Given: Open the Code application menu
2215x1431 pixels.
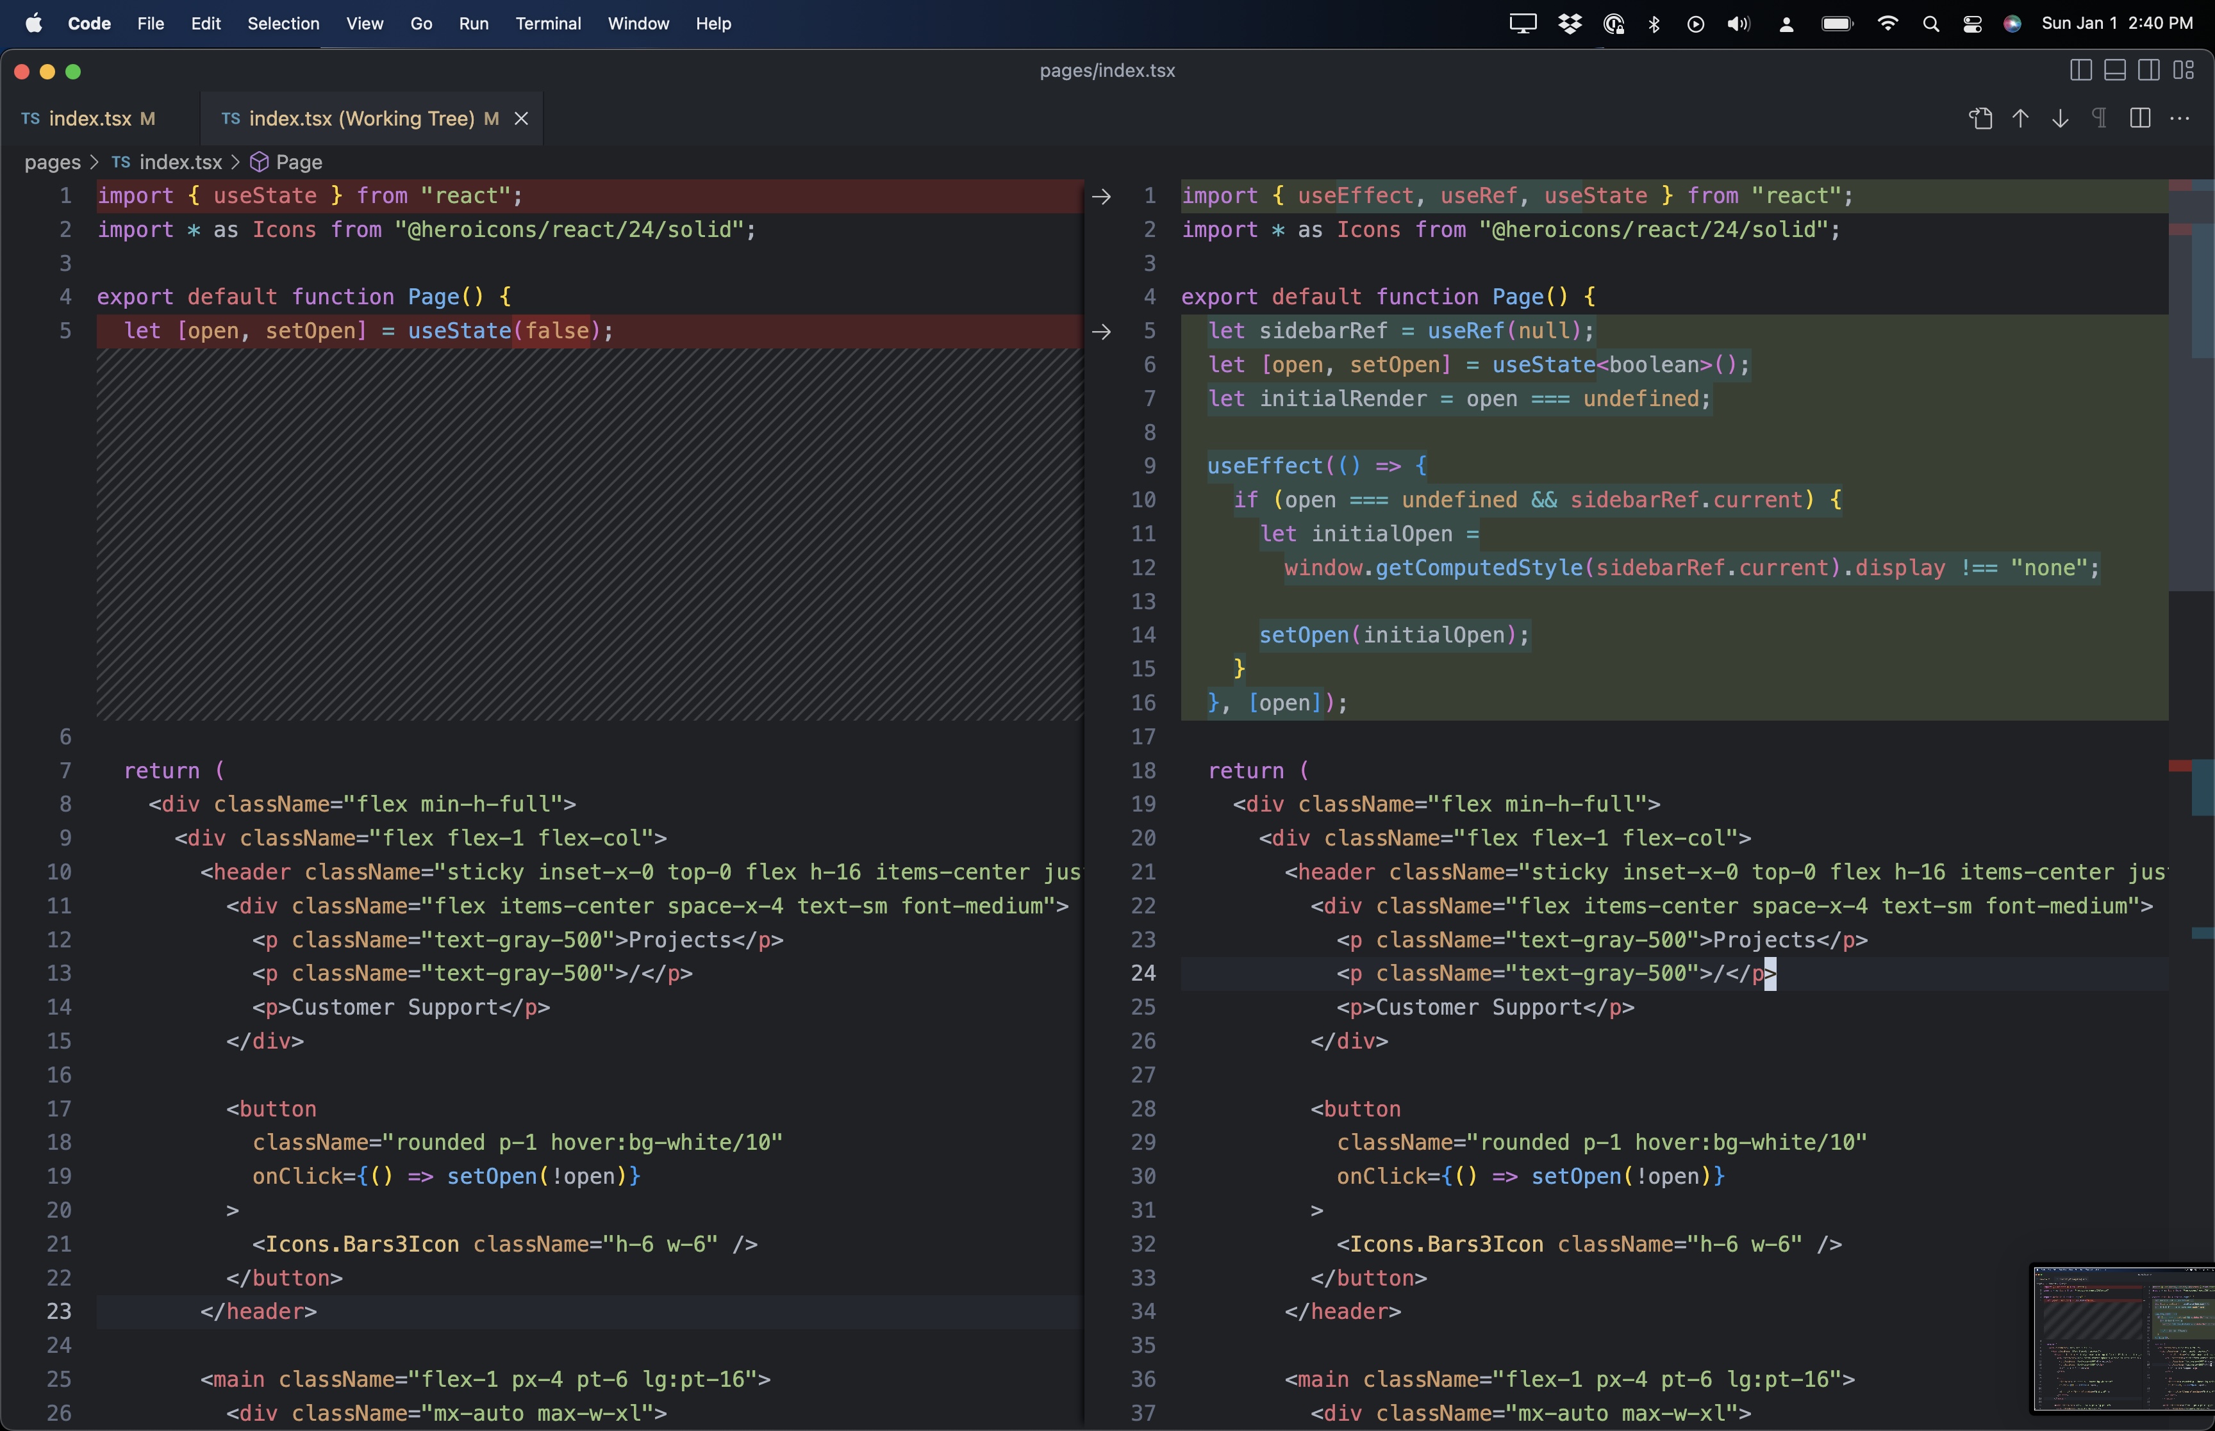Looking at the screenshot, I should click(x=89, y=23).
